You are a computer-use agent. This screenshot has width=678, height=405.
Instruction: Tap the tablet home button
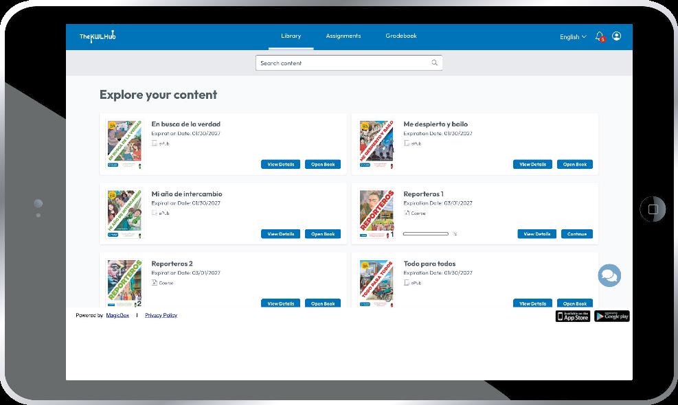click(653, 209)
